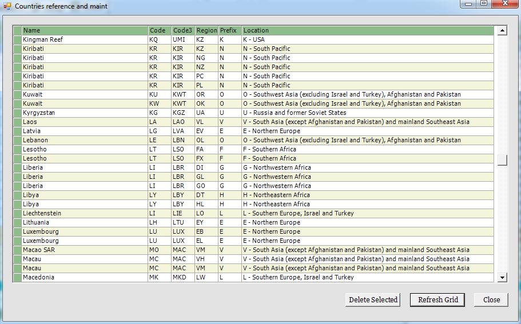Select the Kyrgyzstan name cell
This screenshot has height=324, width=521.
point(85,113)
